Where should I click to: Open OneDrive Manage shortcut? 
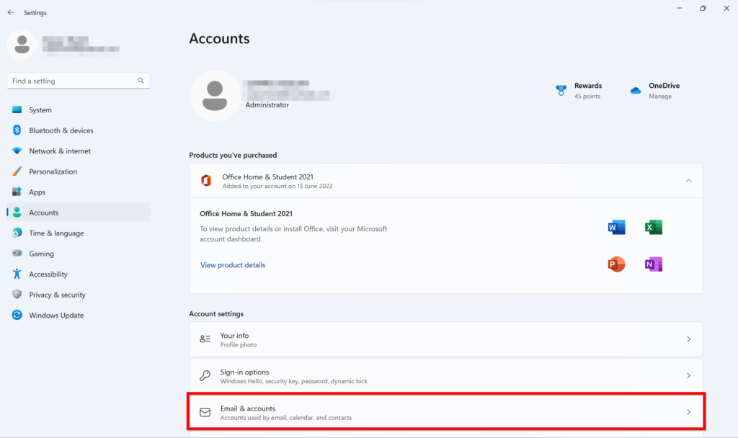pyautogui.click(x=654, y=91)
